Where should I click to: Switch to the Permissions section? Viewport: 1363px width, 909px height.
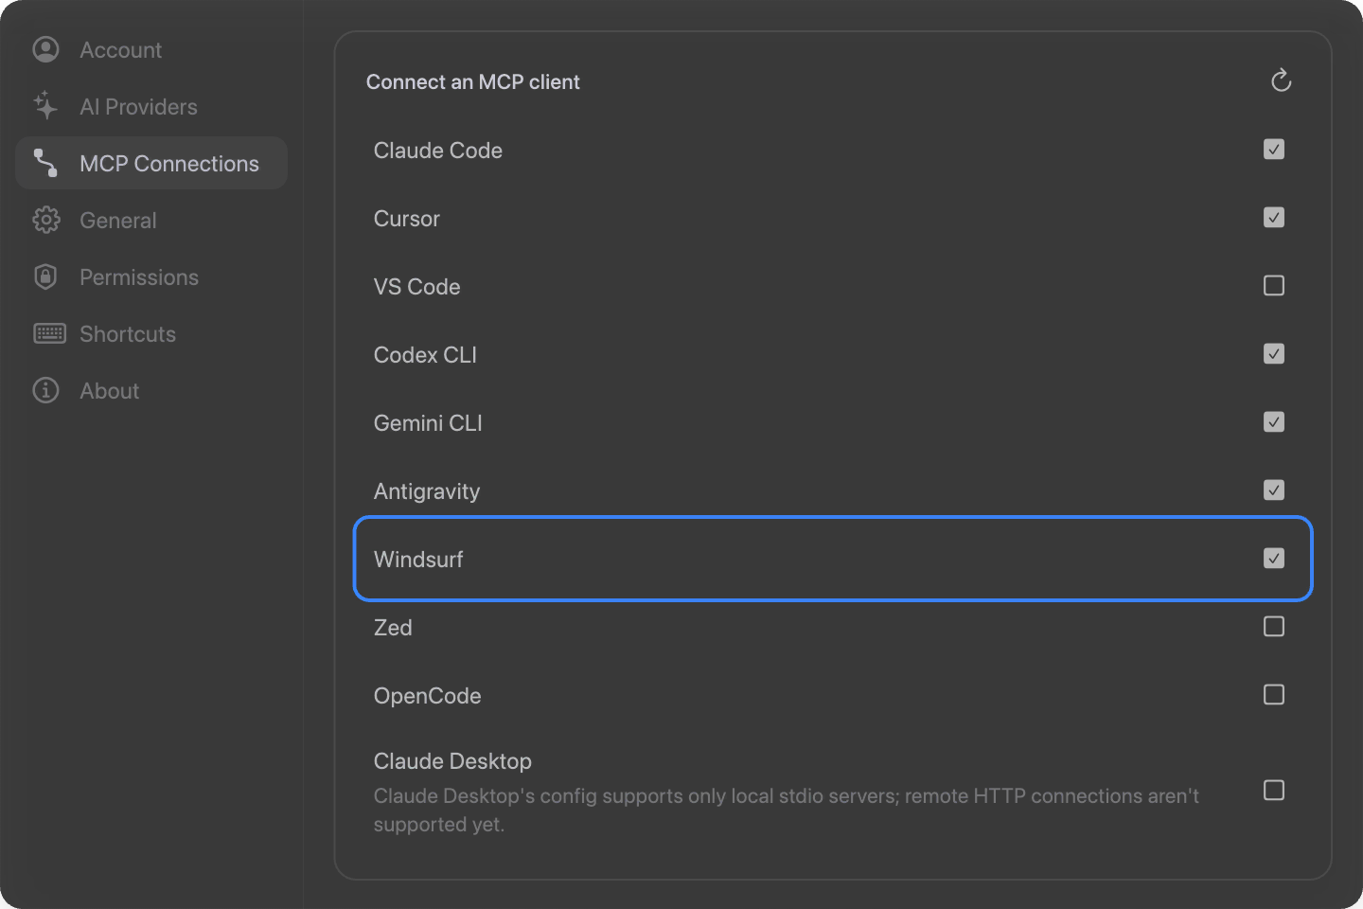[151, 276]
